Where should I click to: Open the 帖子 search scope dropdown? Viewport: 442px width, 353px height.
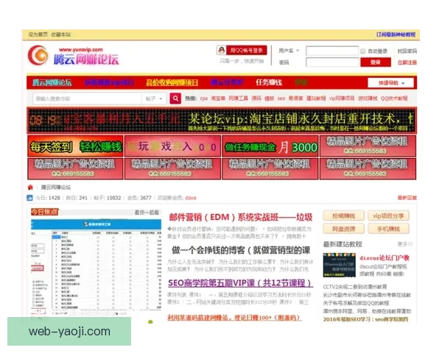154,99
